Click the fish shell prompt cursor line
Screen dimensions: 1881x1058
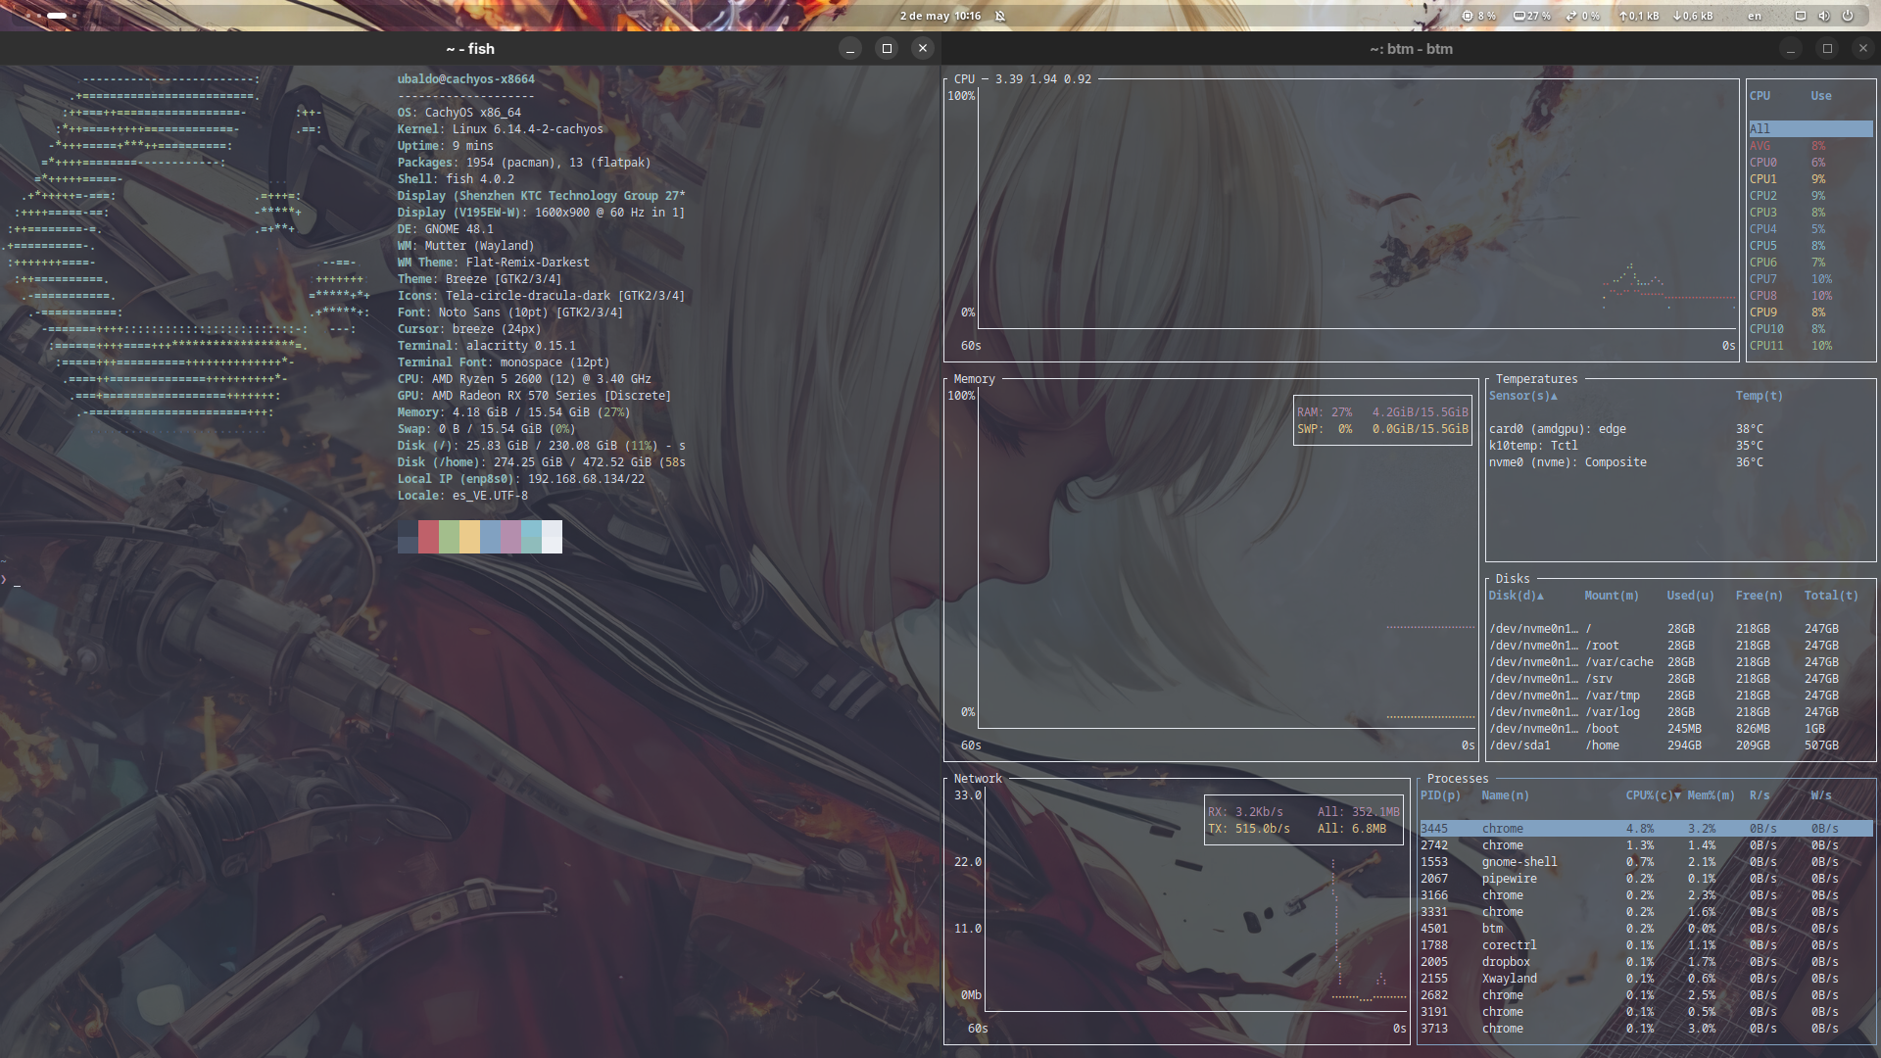pos(12,580)
